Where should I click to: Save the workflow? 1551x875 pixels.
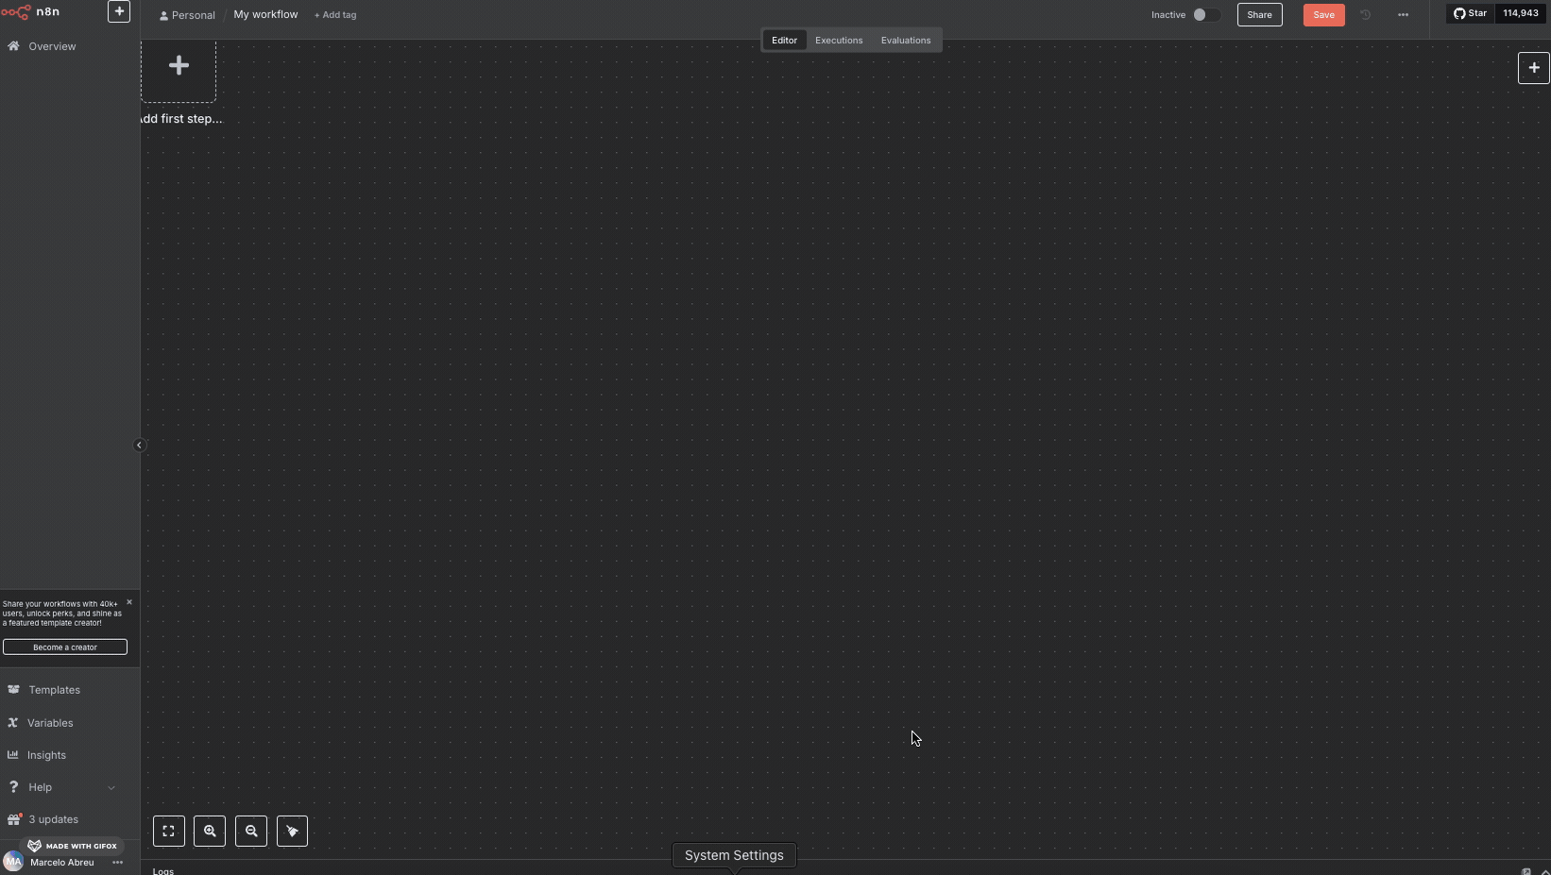coord(1322,15)
